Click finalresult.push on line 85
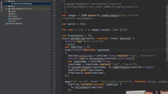Viewport: 168px width, 94px height. click(79, 73)
